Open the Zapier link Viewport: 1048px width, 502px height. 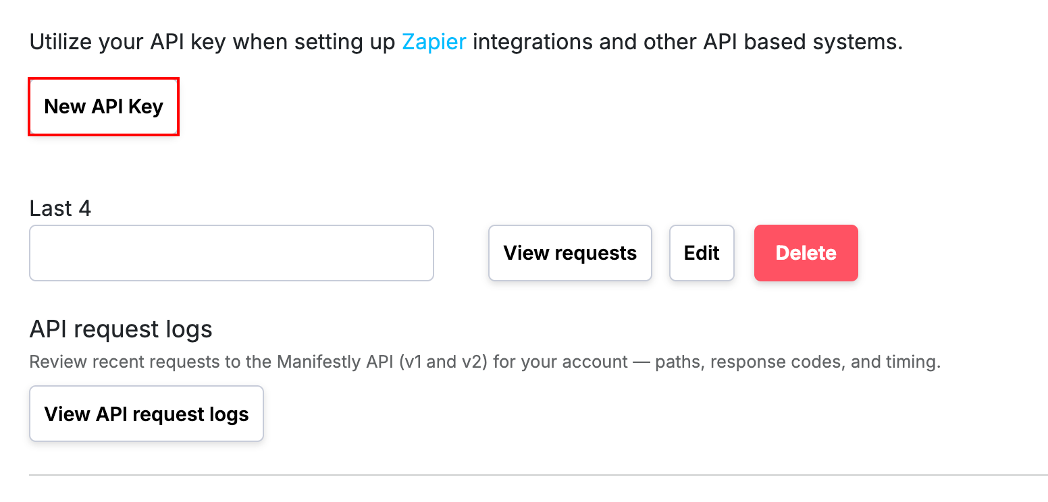coord(434,42)
